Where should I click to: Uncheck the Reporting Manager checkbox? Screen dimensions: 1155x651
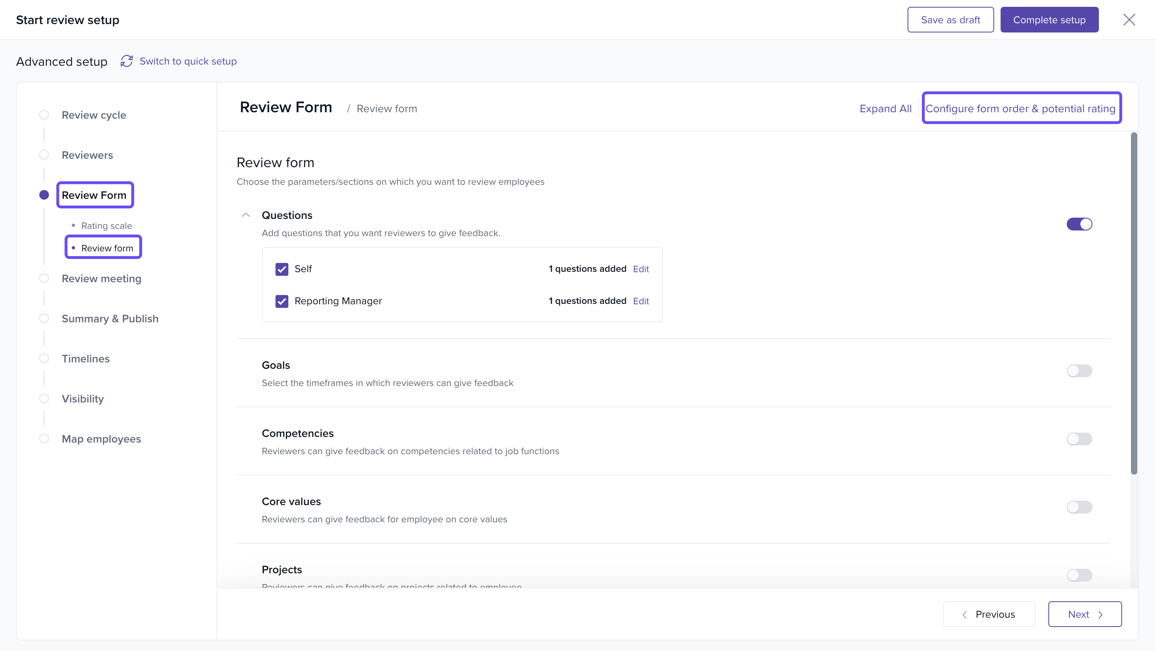tap(282, 301)
